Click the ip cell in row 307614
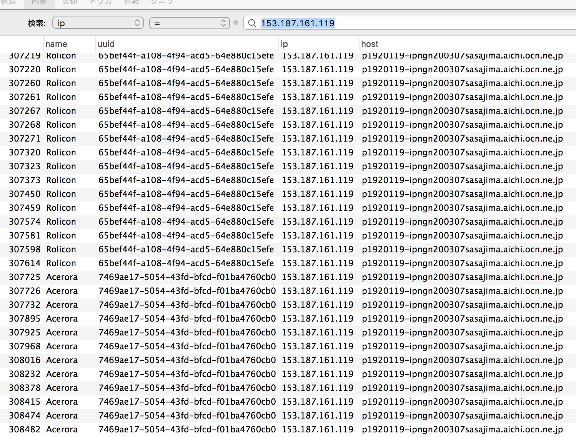This screenshot has height=437, width=576. (318, 263)
